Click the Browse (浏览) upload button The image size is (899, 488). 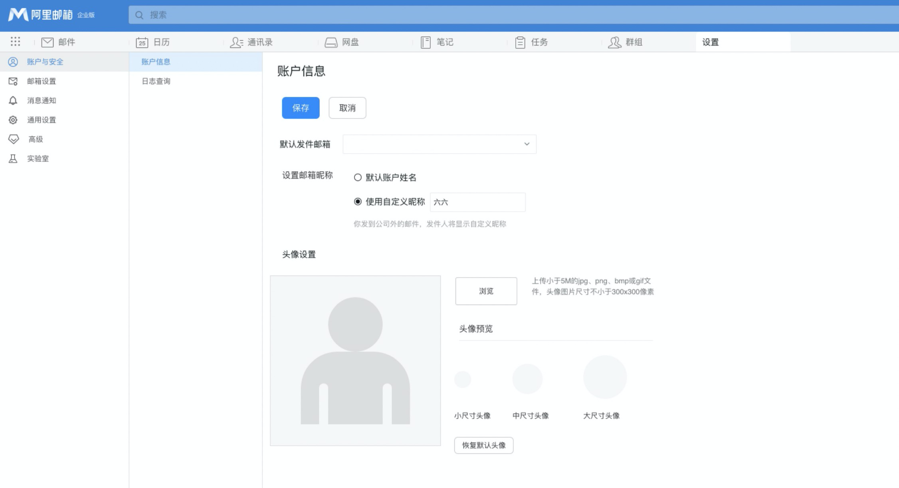coord(486,291)
